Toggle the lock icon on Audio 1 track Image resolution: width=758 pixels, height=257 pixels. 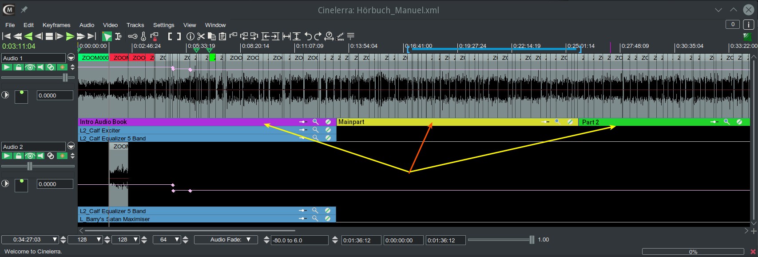click(x=19, y=67)
